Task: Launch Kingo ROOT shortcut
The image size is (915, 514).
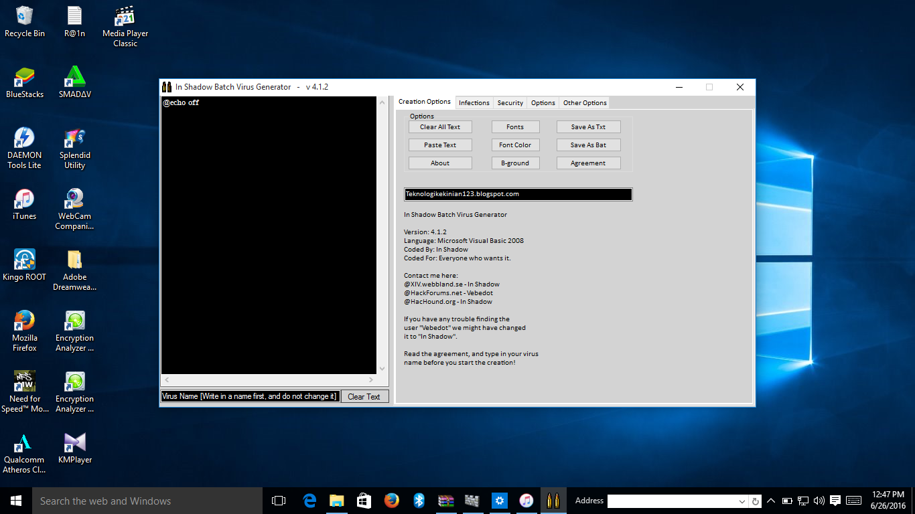Action: point(25,266)
